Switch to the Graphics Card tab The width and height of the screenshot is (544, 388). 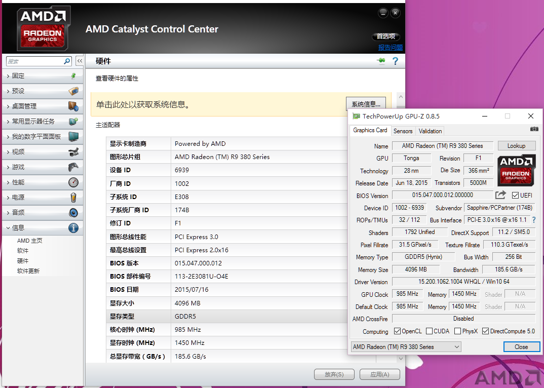coord(370,130)
